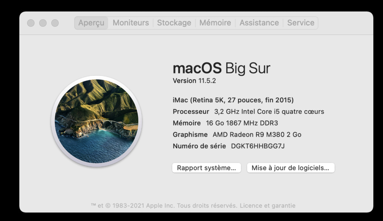Select the serial number DGKT6HHBGG7J
The image size is (383, 221).
tap(258, 146)
